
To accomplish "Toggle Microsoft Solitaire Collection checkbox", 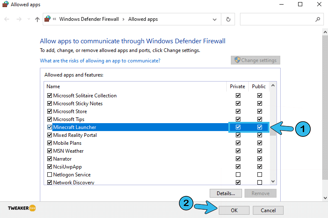I will (x=49, y=96).
